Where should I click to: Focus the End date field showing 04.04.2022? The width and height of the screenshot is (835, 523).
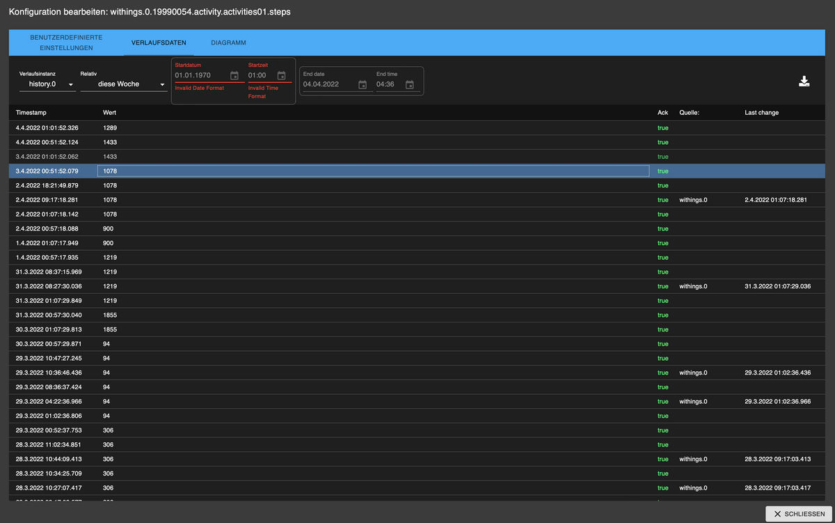click(328, 84)
